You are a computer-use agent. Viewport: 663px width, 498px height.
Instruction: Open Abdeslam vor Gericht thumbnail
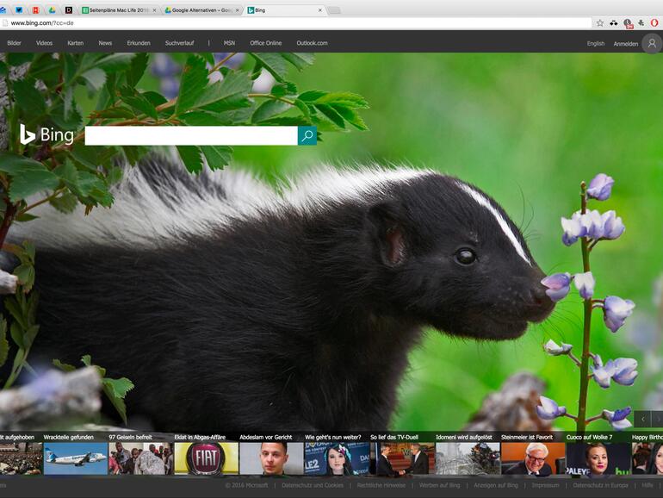point(271,458)
